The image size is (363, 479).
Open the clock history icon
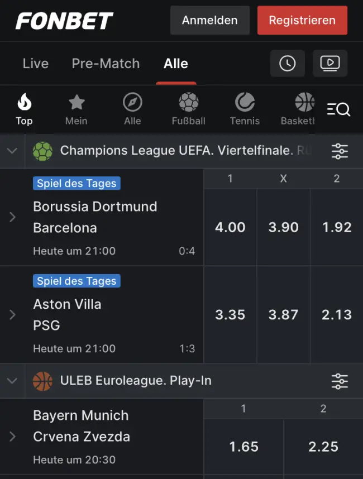tap(287, 64)
